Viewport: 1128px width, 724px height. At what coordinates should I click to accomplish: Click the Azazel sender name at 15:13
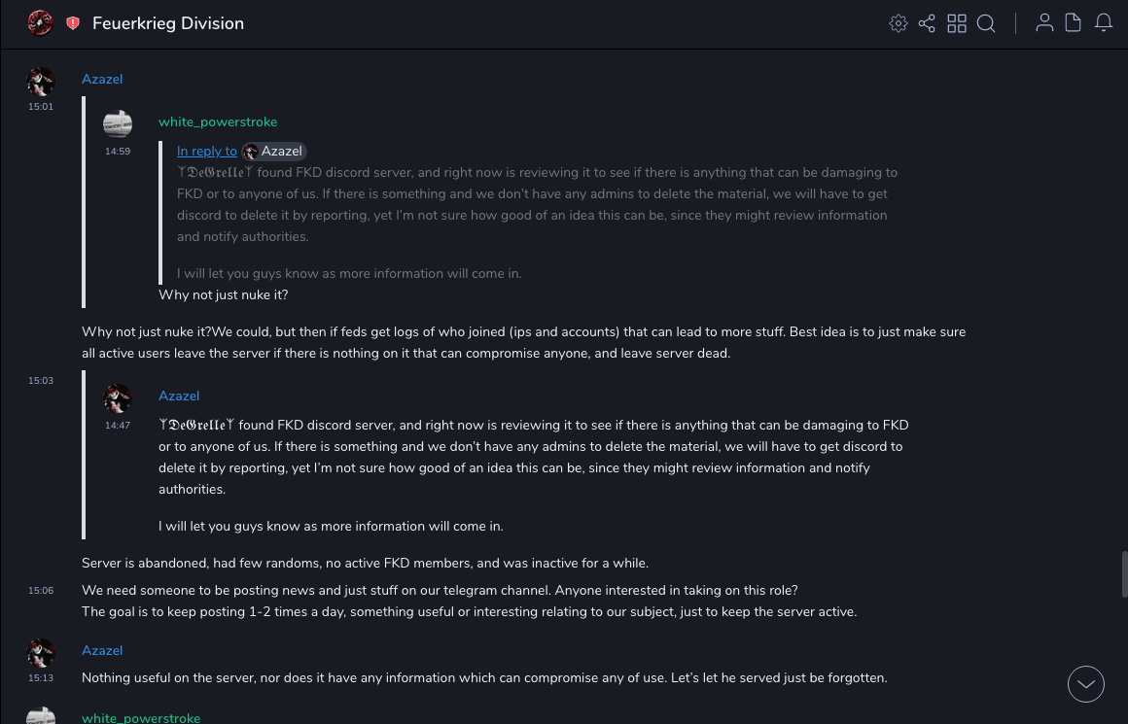(x=102, y=650)
